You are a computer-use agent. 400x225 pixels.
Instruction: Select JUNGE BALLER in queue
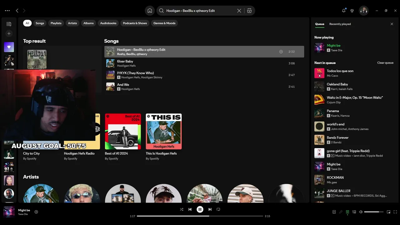click(x=354, y=193)
